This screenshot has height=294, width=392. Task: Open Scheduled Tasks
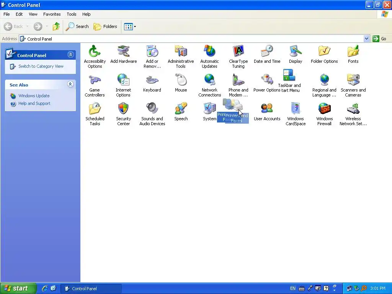click(x=95, y=109)
